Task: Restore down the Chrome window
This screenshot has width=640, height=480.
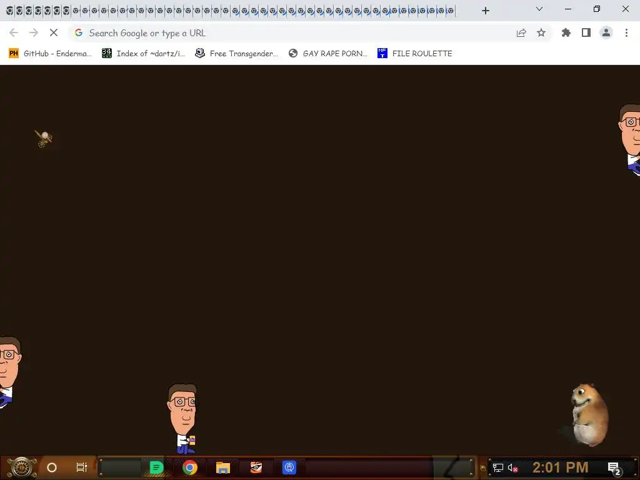Action: 597,9
